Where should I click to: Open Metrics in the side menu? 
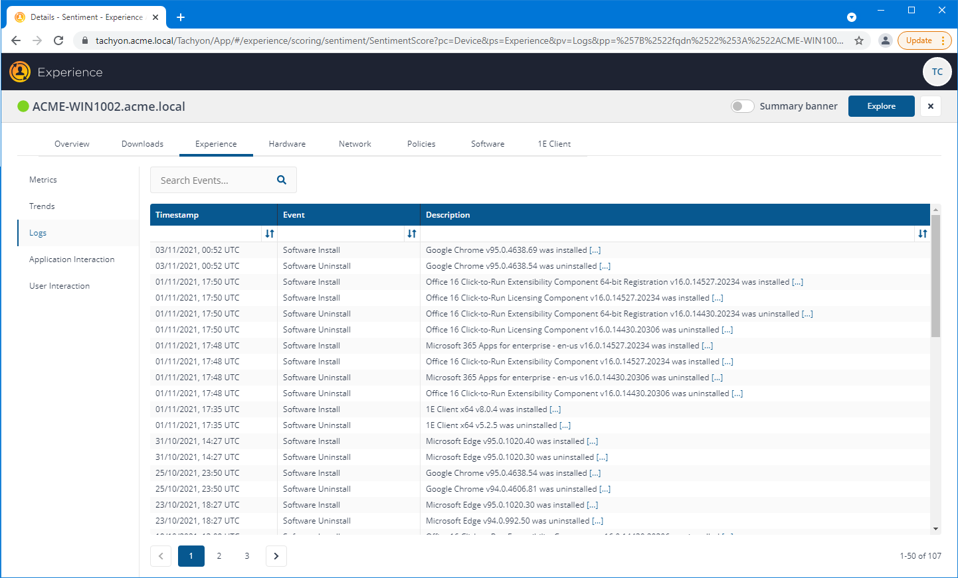43,180
